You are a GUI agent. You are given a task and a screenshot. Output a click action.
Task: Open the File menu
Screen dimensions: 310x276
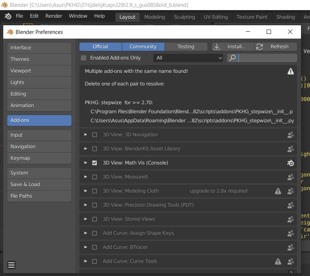(19, 16)
